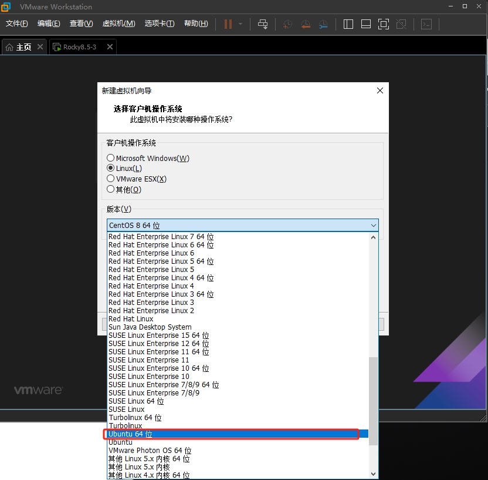This screenshot has width=488, height=480.
Task: Open the 编辑(E) menu
Action: coord(49,24)
